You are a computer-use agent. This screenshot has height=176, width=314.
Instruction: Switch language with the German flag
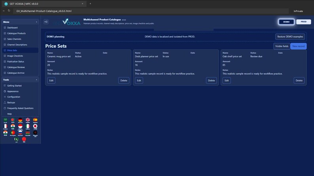click(20, 120)
